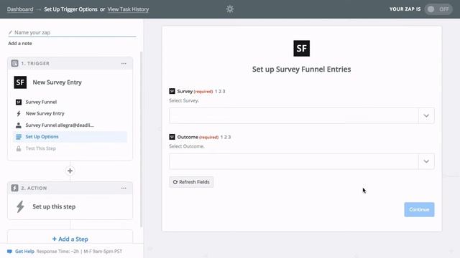Click the list icon beside Set Up Options
Viewport: 460px width, 258px height.
click(x=19, y=137)
